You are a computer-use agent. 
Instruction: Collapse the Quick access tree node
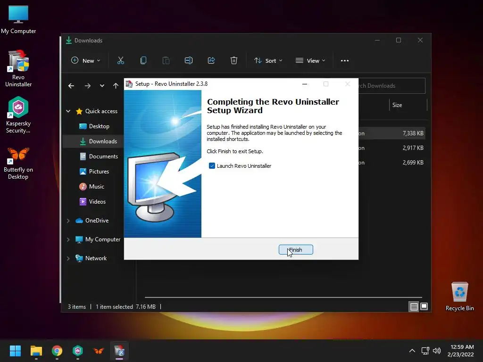point(68,111)
